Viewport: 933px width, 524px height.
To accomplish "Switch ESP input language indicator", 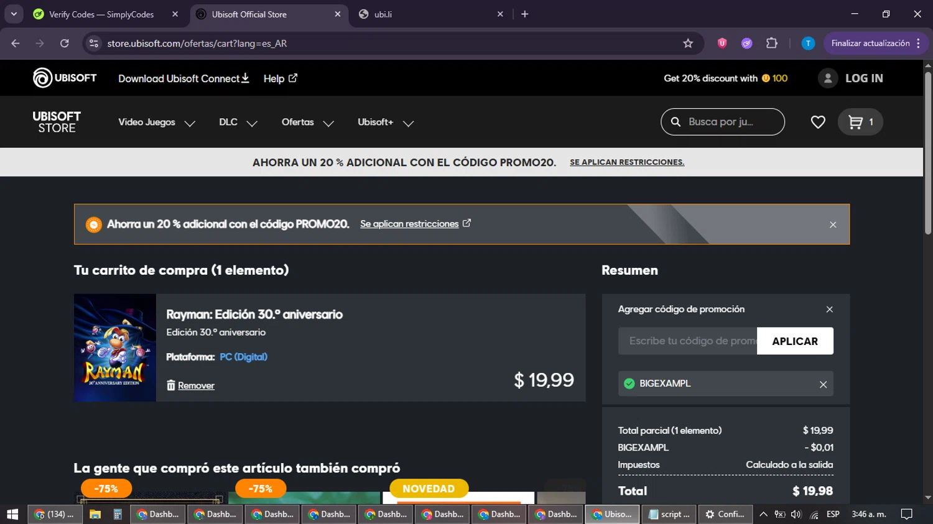I will click(x=833, y=514).
